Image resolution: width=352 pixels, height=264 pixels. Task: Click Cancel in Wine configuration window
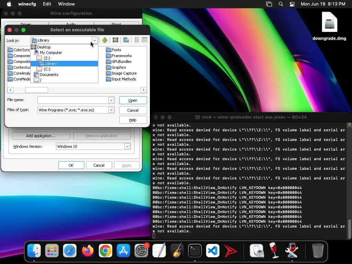[99, 165]
